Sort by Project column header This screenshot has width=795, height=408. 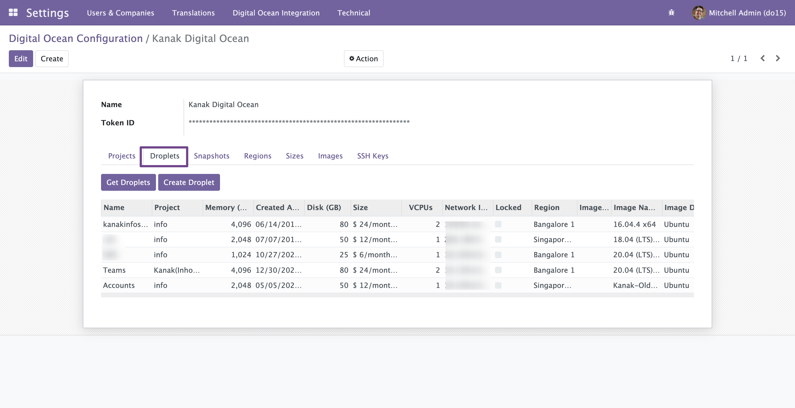(177, 207)
